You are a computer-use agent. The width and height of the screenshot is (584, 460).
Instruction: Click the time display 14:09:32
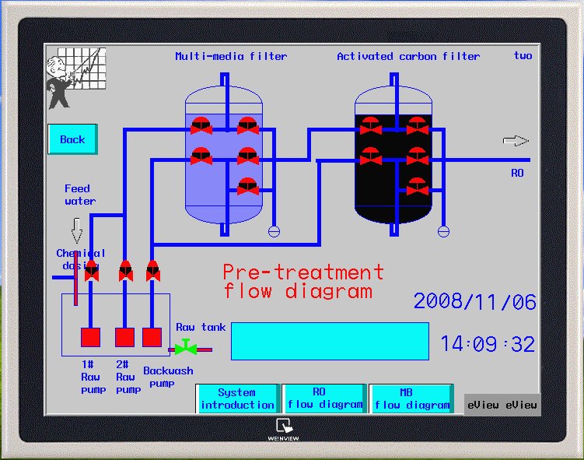click(x=488, y=344)
